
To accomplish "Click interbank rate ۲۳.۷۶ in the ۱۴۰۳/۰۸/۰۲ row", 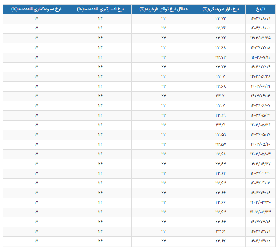I will (221, 28).
